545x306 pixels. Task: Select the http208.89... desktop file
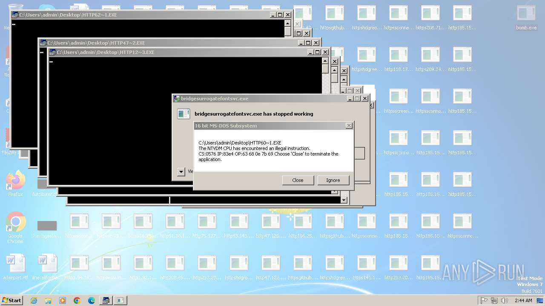(x=175, y=268)
